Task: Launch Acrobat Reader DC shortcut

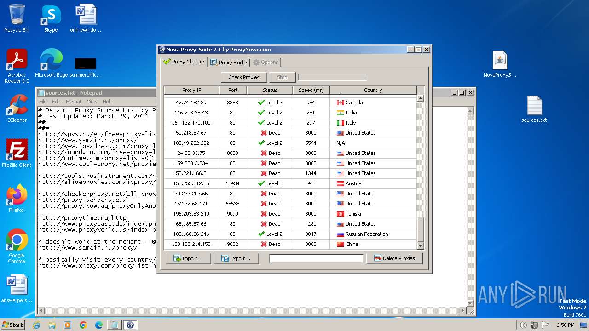Action: coord(17,67)
